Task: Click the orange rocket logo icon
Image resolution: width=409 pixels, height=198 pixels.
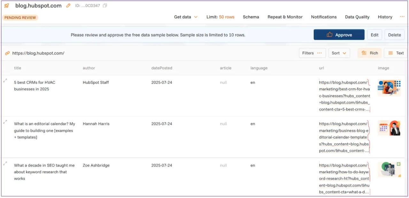Action: (x=6, y=5)
